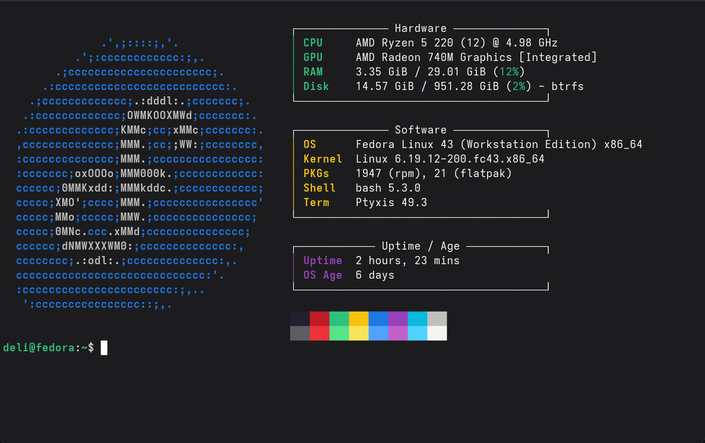Click the 'Software' section heading
705x443 pixels.
[421, 130]
